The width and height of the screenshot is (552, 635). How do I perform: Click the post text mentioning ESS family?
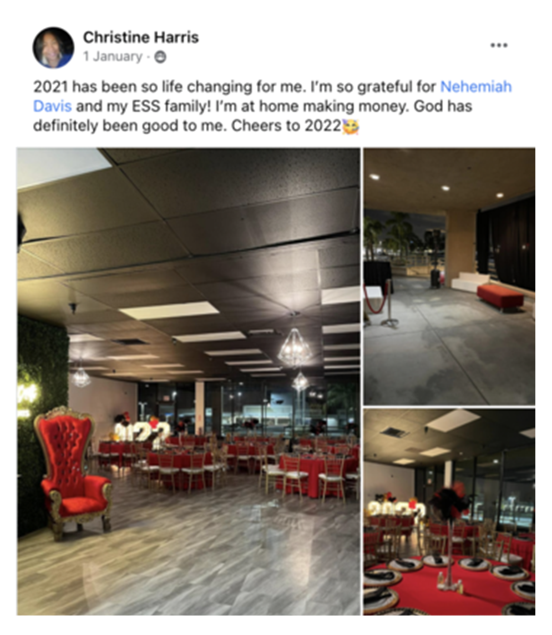[x=252, y=106]
